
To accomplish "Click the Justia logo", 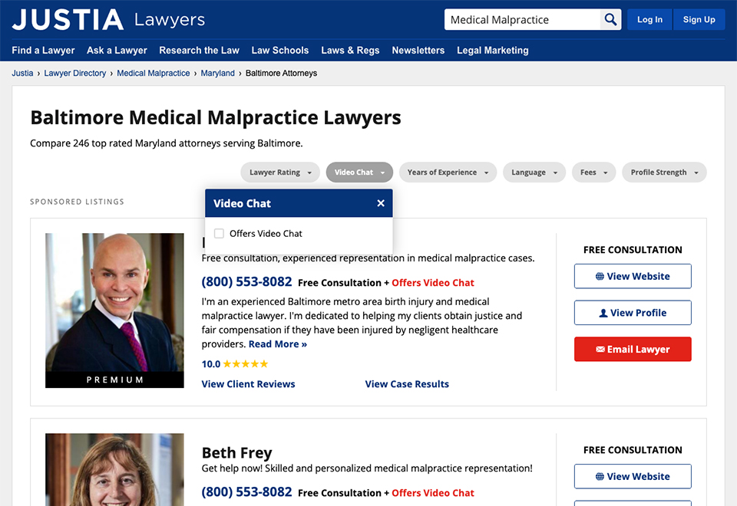I will pyautogui.click(x=68, y=20).
